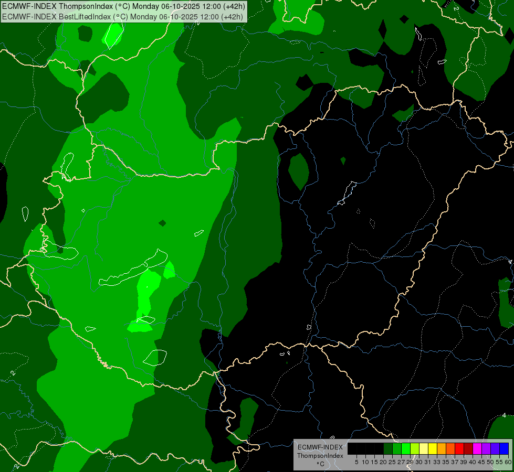Click the red-orange 35–37 legend swatch
Image resolution: width=514 pixels, height=472 pixels.
[x=450, y=448]
